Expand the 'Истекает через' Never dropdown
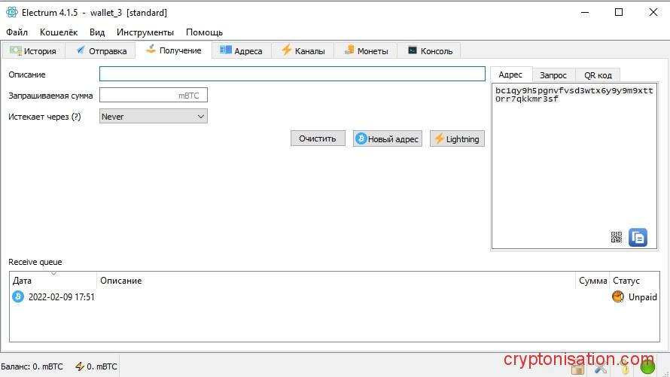Viewport: 670px width, 377px height. 153,117
